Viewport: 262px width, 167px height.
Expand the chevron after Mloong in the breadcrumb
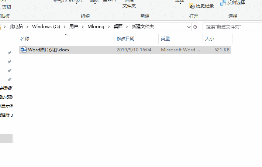pos(109,27)
